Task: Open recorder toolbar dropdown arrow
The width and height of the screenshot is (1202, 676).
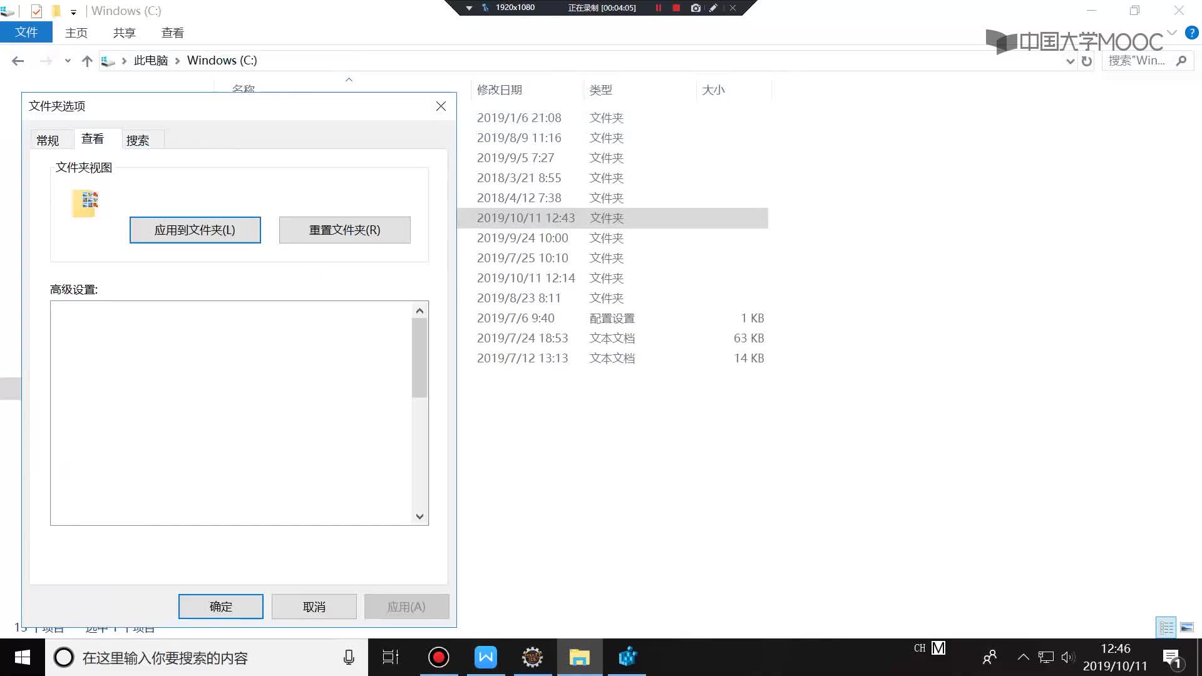Action: [x=469, y=8]
